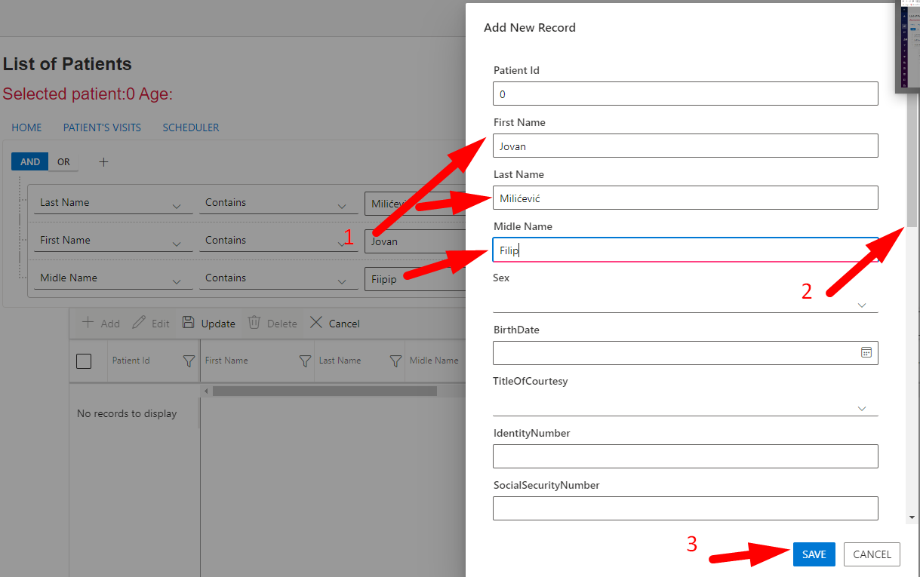This screenshot has height=577, width=920.
Task: Switch filter logic to AND
Action: click(30, 162)
